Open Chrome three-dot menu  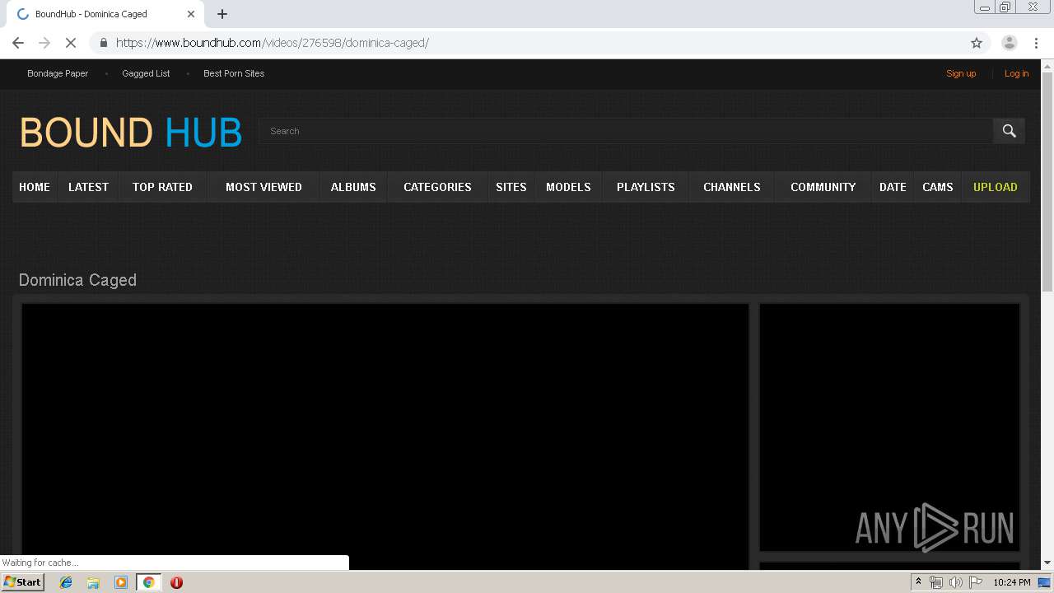(1036, 43)
